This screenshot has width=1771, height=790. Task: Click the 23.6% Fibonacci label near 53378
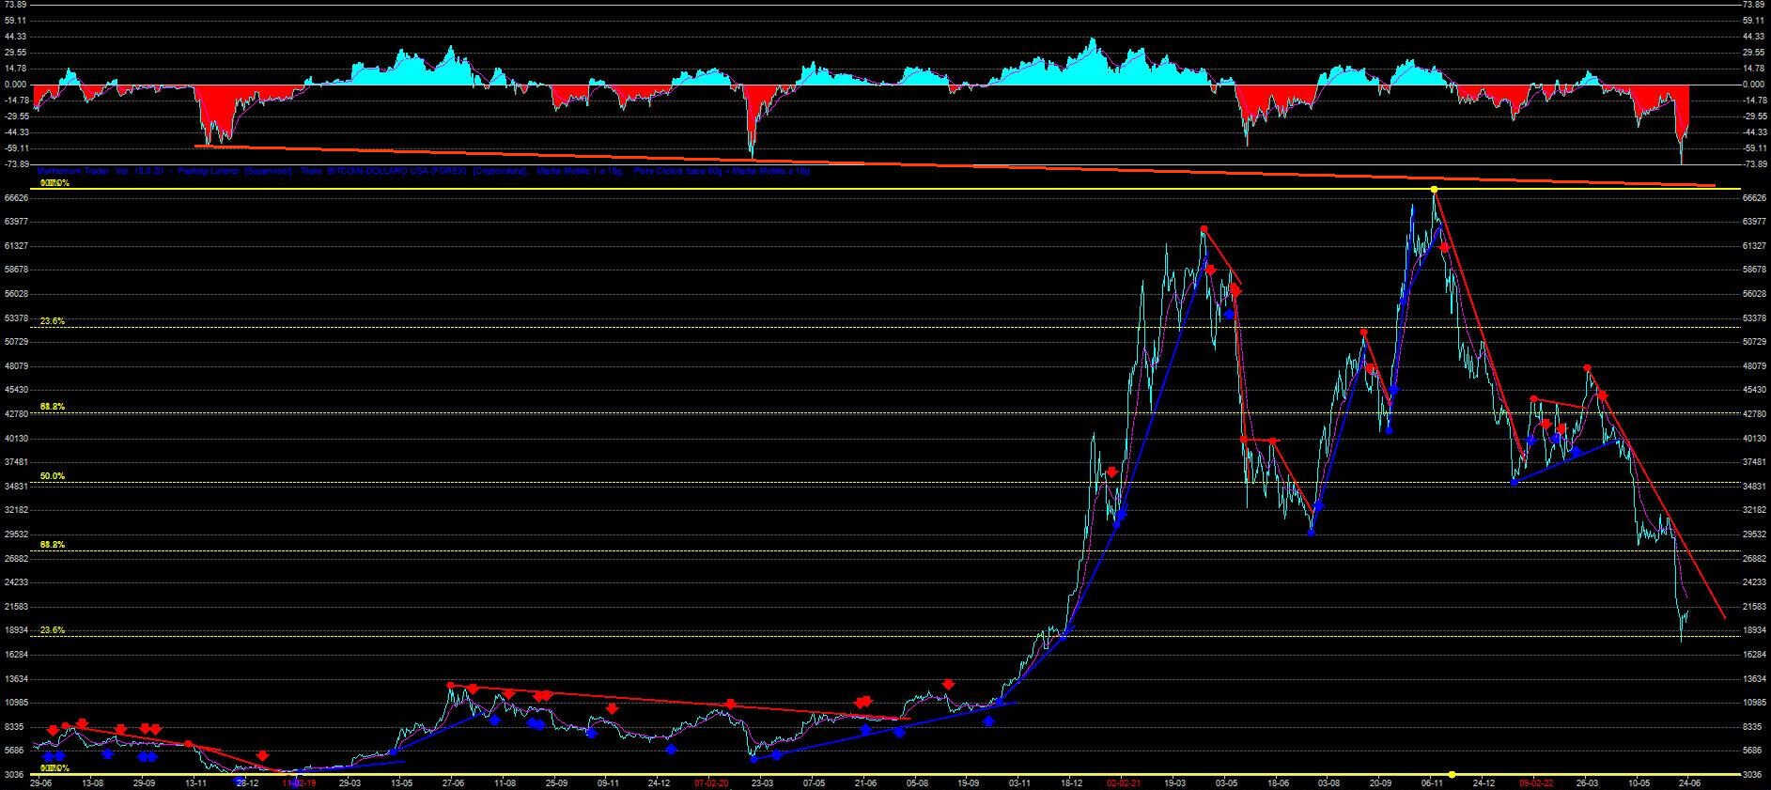(x=53, y=321)
